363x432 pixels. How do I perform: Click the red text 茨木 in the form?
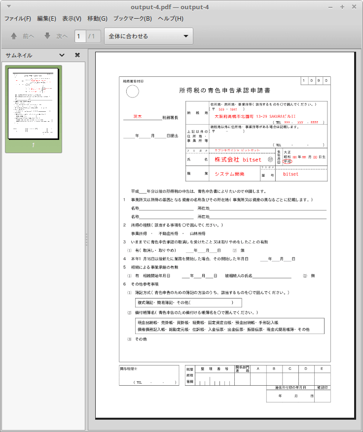pos(138,116)
